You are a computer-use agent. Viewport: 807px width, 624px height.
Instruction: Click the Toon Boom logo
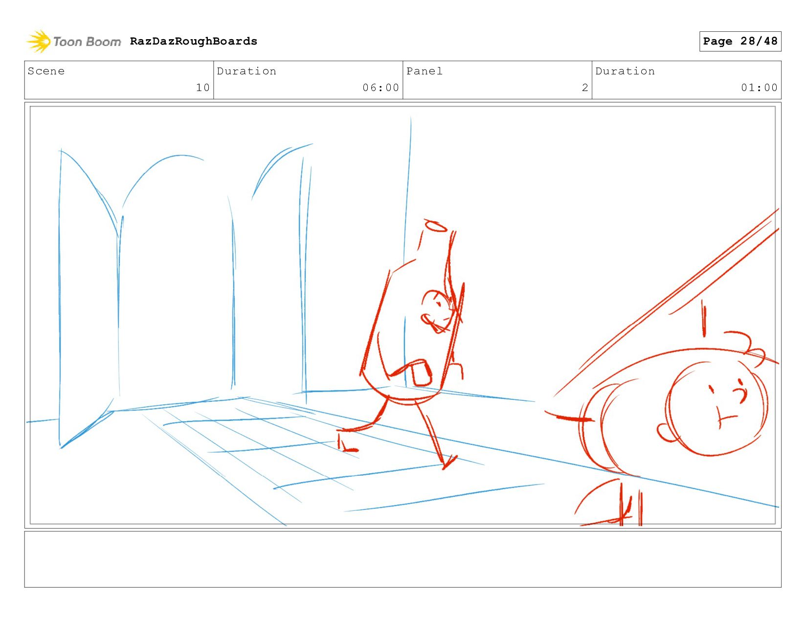click(x=73, y=42)
